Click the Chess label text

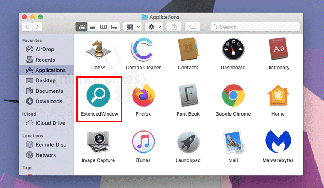pos(98,67)
